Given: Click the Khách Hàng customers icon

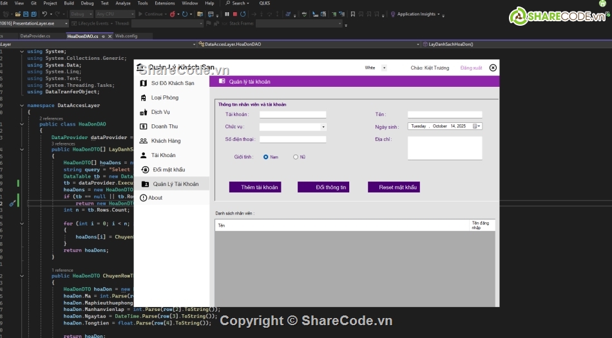Looking at the screenshot, I should [x=143, y=140].
